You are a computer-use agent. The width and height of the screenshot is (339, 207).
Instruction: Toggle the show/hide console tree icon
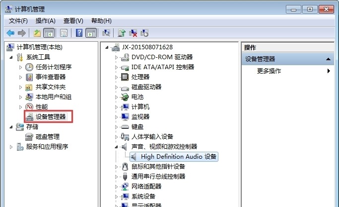click(49, 33)
